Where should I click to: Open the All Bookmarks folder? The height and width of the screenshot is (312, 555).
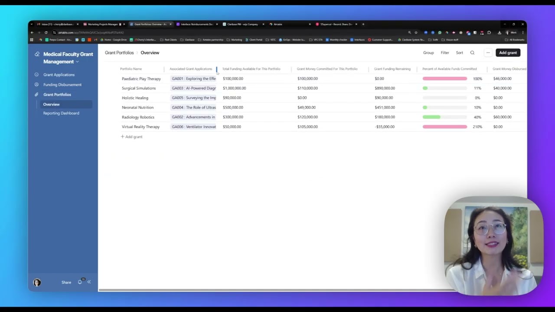(515, 40)
